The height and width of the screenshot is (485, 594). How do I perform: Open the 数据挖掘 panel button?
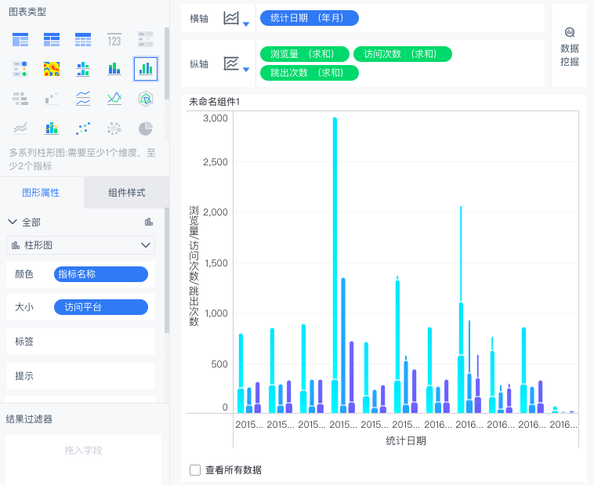tap(570, 45)
